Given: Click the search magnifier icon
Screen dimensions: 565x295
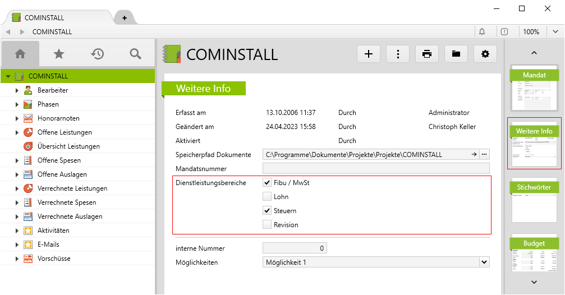Looking at the screenshot, I should click(x=135, y=54).
